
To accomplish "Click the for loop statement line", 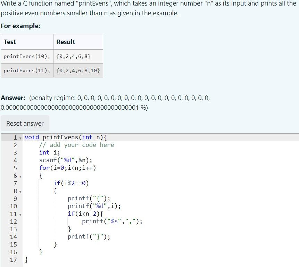I will pyautogui.click(x=69, y=168).
